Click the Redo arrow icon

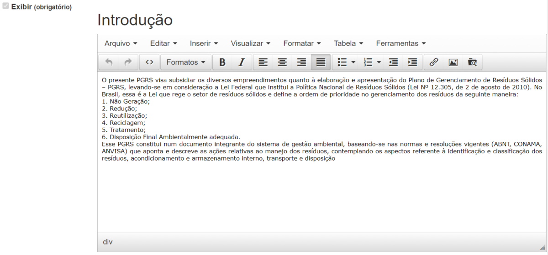click(x=128, y=62)
